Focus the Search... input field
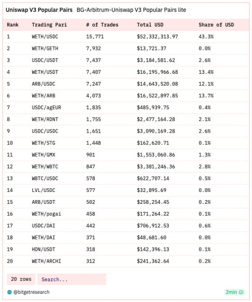252x302 pixels. coord(72,279)
